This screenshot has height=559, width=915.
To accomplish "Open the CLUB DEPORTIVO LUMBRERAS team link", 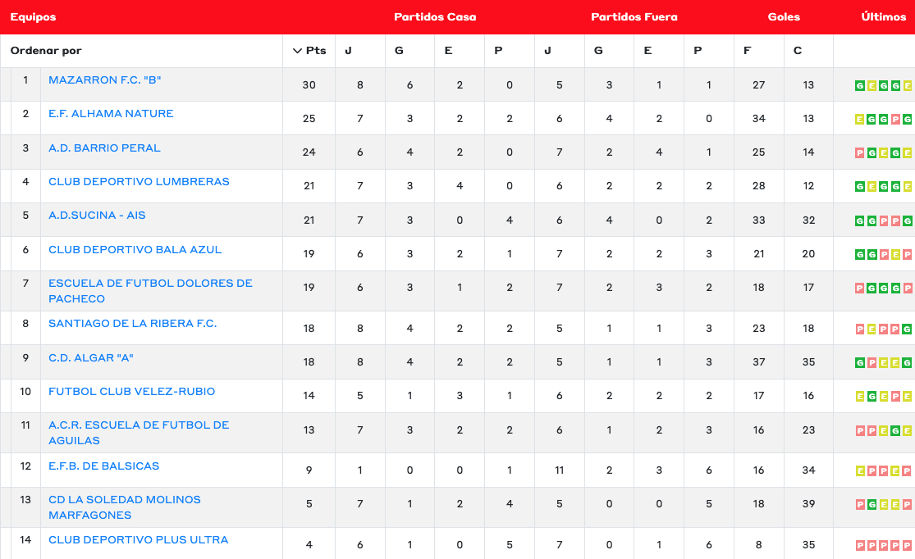I will tap(139, 181).
